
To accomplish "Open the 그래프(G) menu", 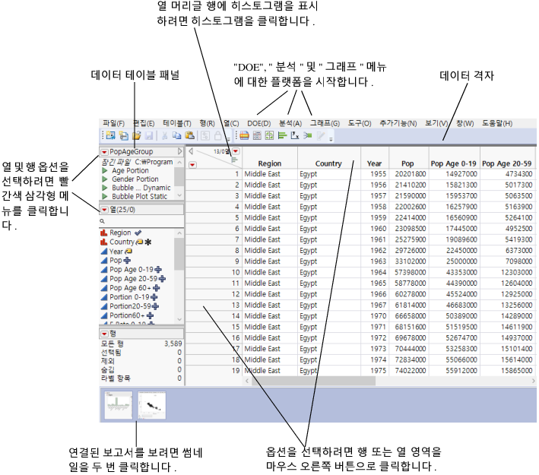I will [325, 123].
